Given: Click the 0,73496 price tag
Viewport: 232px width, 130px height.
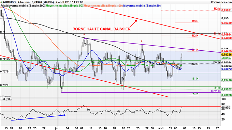Looking at the screenshot, I should [x=226, y=80].
